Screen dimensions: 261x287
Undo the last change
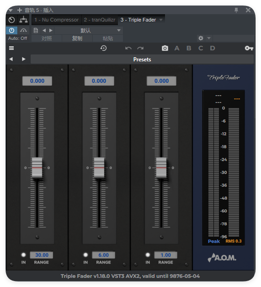(128, 48)
